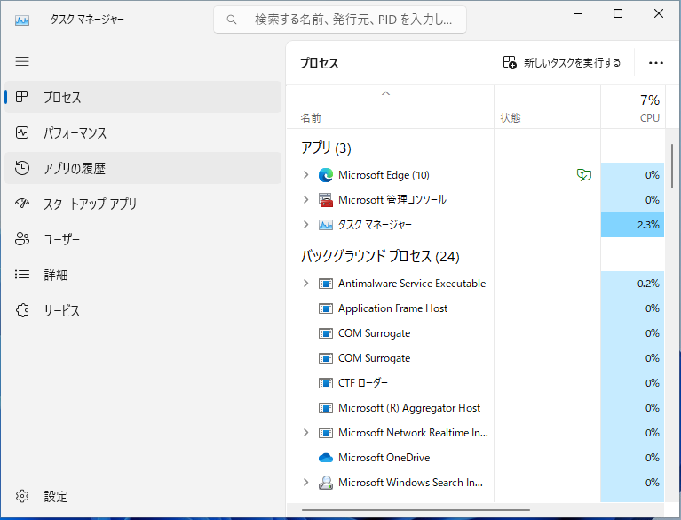681x520 pixels.
Task: Click the new task icon beside 新しいタスクを実行する
Action: [510, 62]
